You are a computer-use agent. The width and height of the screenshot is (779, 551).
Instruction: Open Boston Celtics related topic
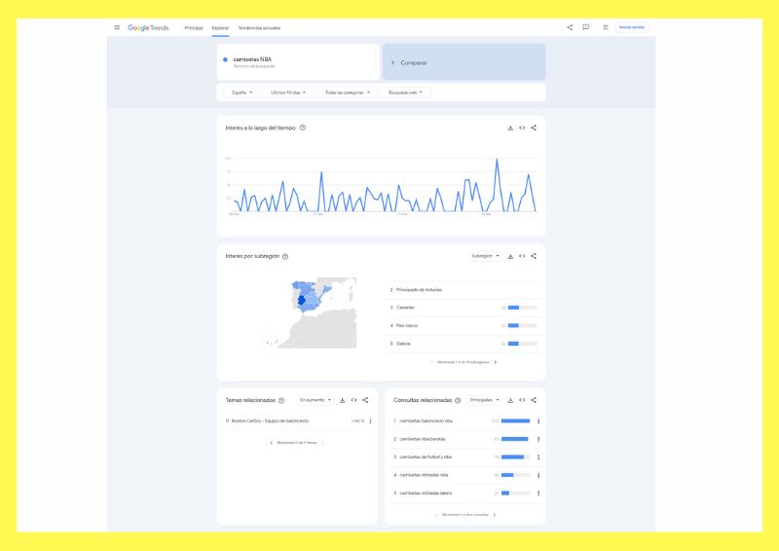pyautogui.click(x=270, y=421)
